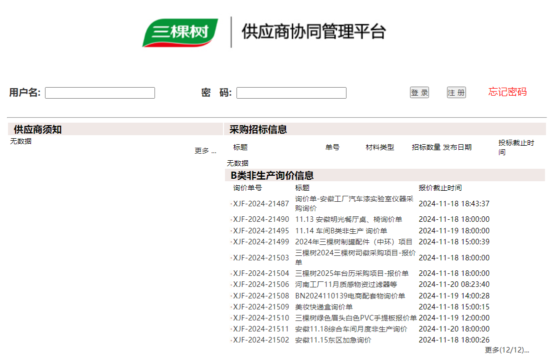
Task: Open 安徽11.15东区加急询价
Action: [333, 340]
